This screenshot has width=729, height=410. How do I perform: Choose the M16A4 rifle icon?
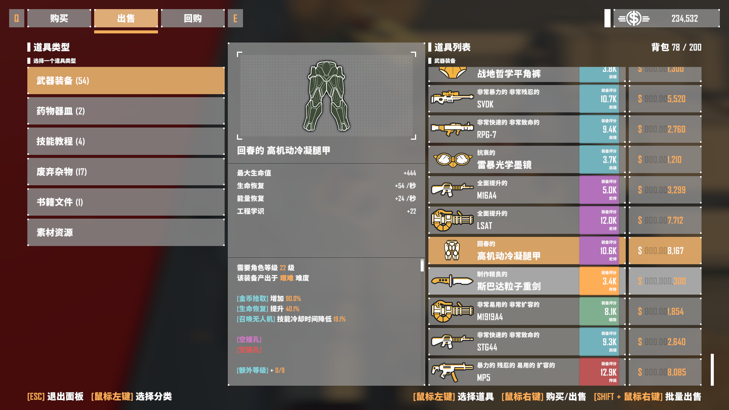(452, 190)
